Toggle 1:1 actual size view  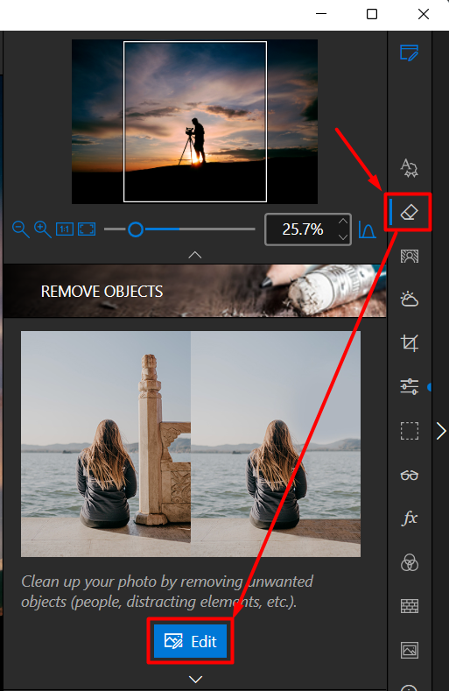pyautogui.click(x=65, y=229)
